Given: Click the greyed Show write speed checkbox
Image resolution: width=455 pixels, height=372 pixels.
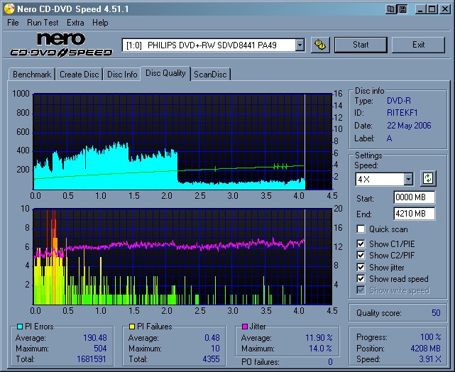Looking at the screenshot, I should pyautogui.click(x=361, y=290).
